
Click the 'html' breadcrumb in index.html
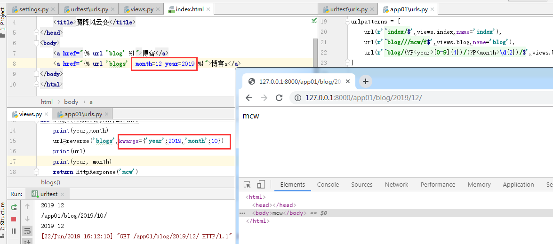click(x=47, y=102)
